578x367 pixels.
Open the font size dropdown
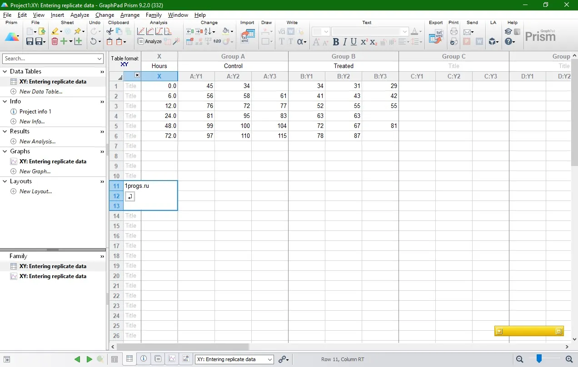pyautogui.click(x=326, y=32)
